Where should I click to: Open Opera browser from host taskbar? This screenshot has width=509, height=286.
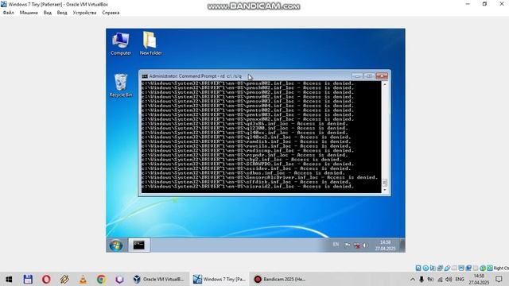[x=46, y=279]
